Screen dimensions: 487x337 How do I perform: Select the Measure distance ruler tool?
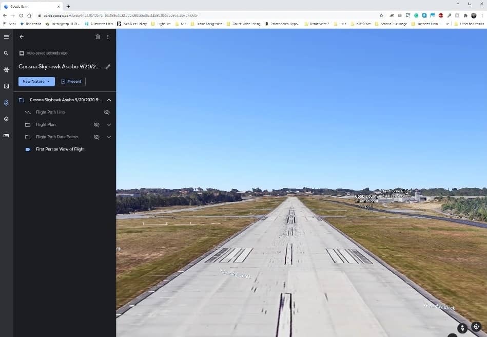(x=6, y=135)
